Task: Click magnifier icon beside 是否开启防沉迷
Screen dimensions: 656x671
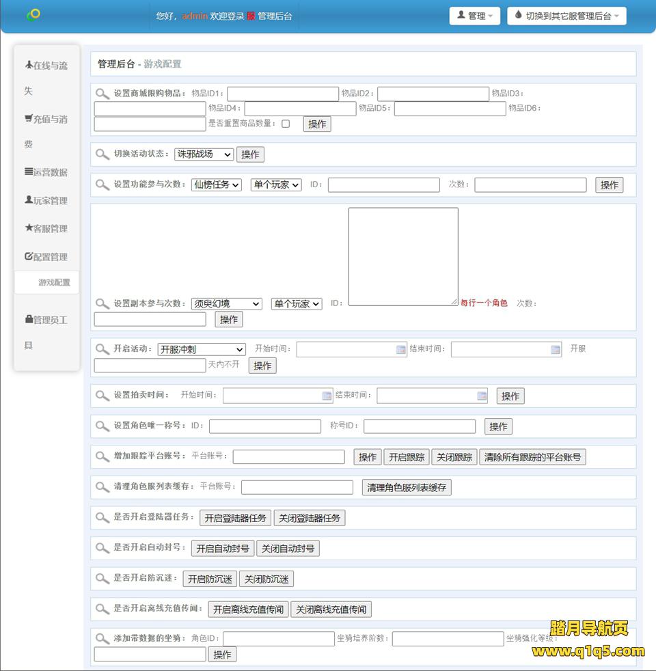Action: pos(102,579)
